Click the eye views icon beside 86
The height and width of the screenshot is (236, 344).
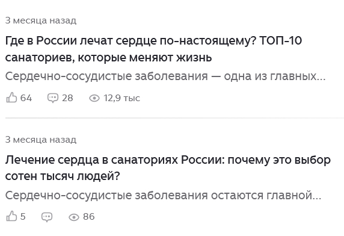(74, 217)
